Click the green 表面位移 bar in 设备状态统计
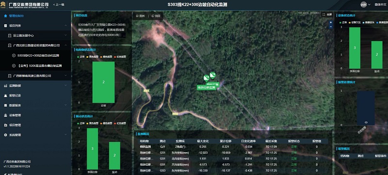 point(355,48)
